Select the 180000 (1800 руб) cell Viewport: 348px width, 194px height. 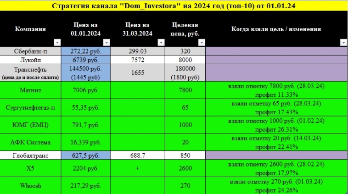[x=185, y=73]
